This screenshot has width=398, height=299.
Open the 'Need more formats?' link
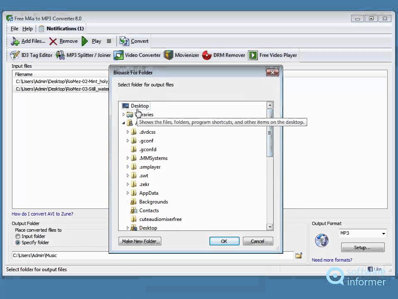[332, 260]
